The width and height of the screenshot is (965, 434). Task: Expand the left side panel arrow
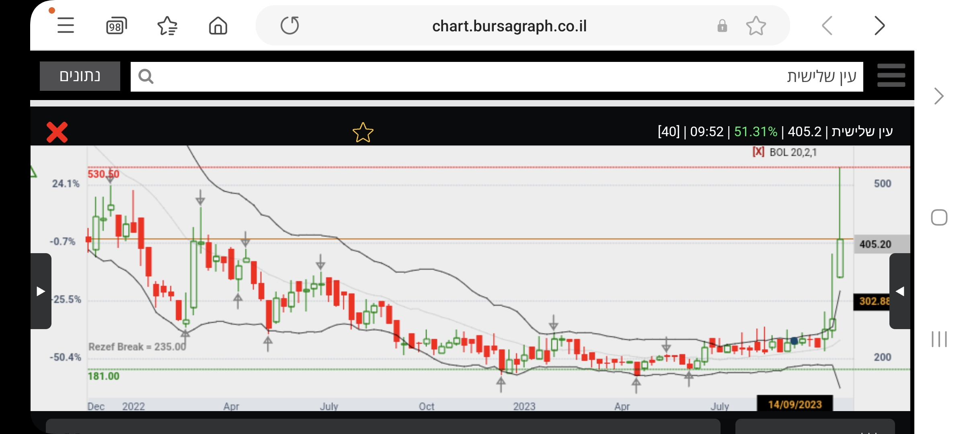pyautogui.click(x=41, y=291)
